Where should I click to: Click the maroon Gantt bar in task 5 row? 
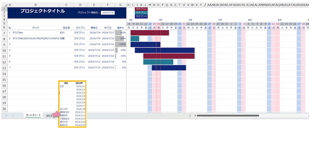click(x=169, y=56)
